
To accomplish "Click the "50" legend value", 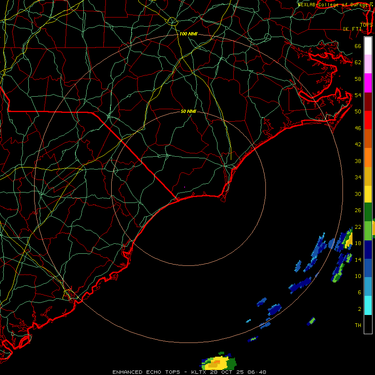I will click(358, 112).
